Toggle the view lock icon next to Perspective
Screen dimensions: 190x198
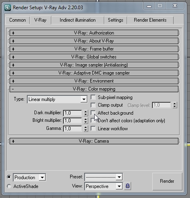click(127, 186)
